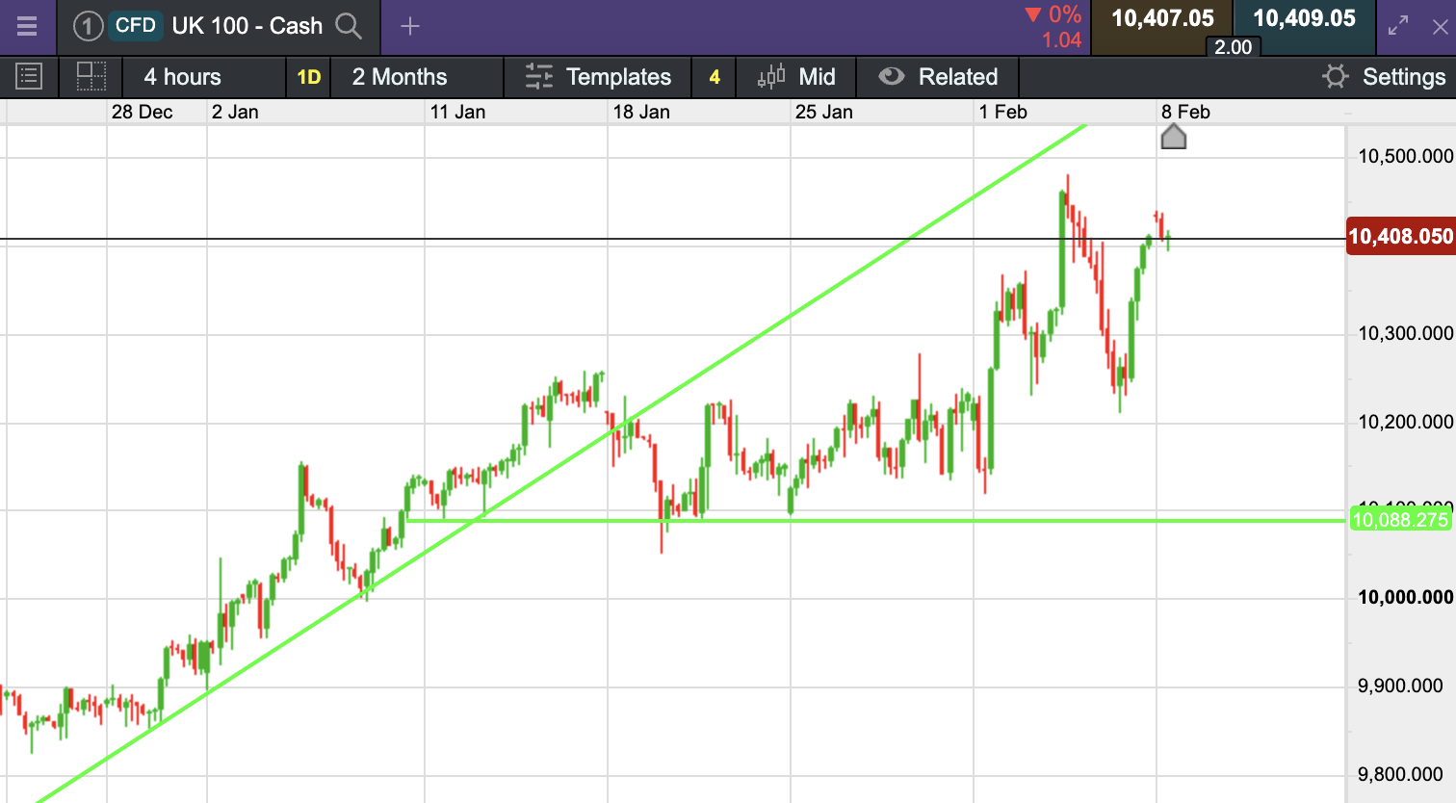Open the 4 hours interval dropdown
The width and height of the screenshot is (1456, 803).
click(x=204, y=77)
